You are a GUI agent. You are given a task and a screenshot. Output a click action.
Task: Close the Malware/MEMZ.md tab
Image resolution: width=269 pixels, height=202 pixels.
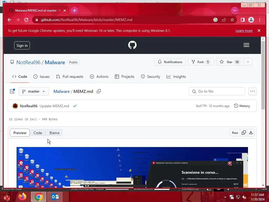(x=65, y=11)
